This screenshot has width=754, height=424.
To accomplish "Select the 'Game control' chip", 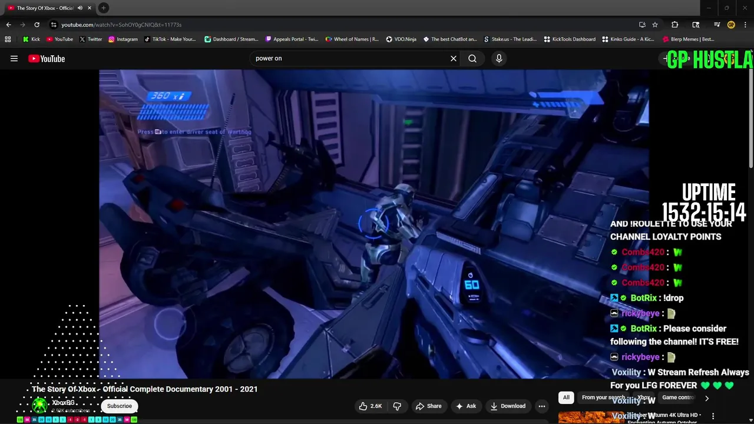I will click(x=677, y=397).
